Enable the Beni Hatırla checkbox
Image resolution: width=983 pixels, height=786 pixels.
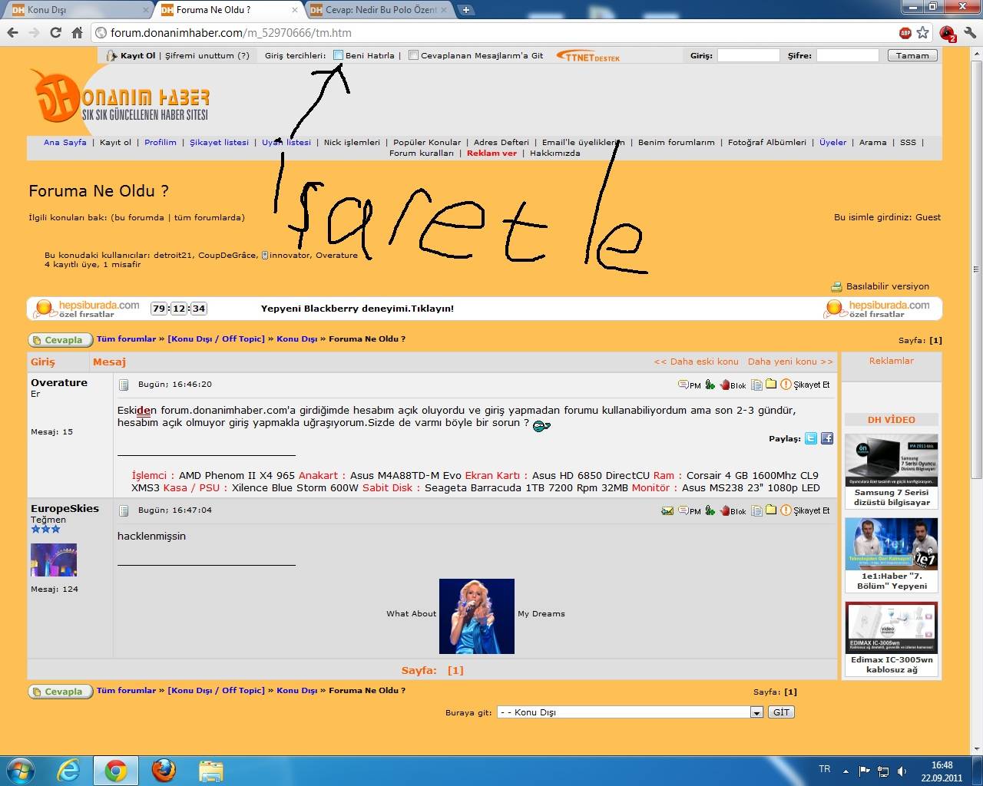point(338,55)
